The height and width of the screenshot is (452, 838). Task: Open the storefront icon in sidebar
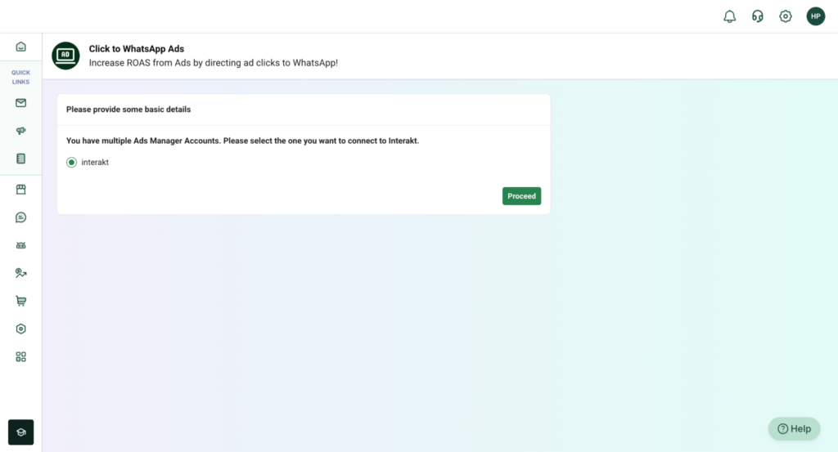point(20,190)
